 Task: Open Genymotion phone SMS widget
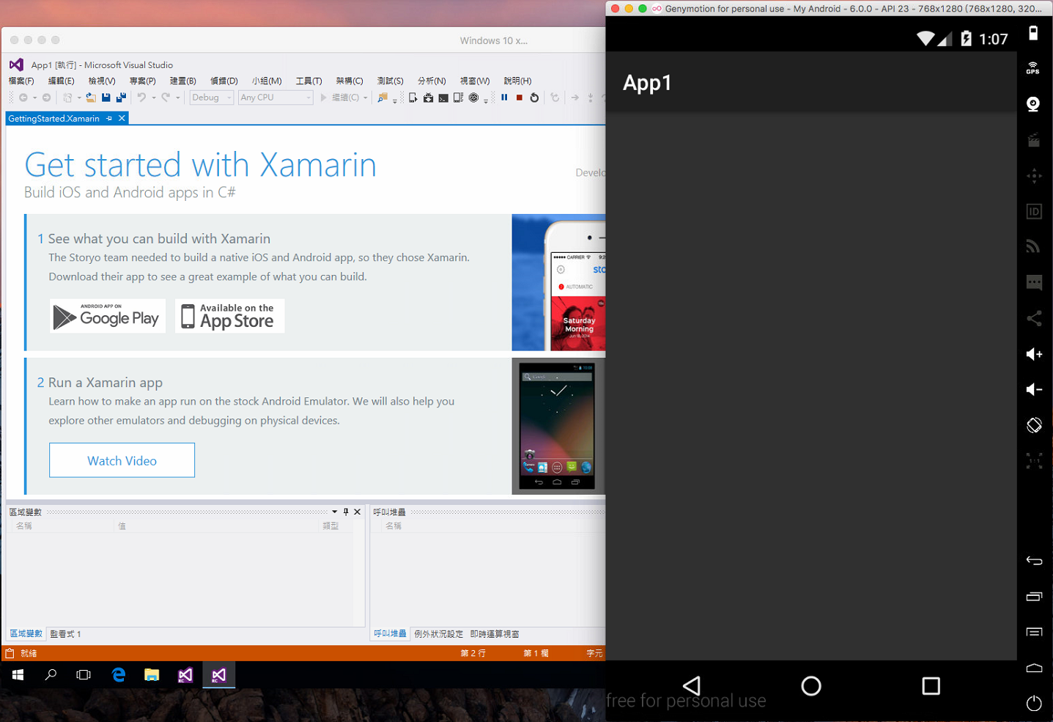[1033, 283]
